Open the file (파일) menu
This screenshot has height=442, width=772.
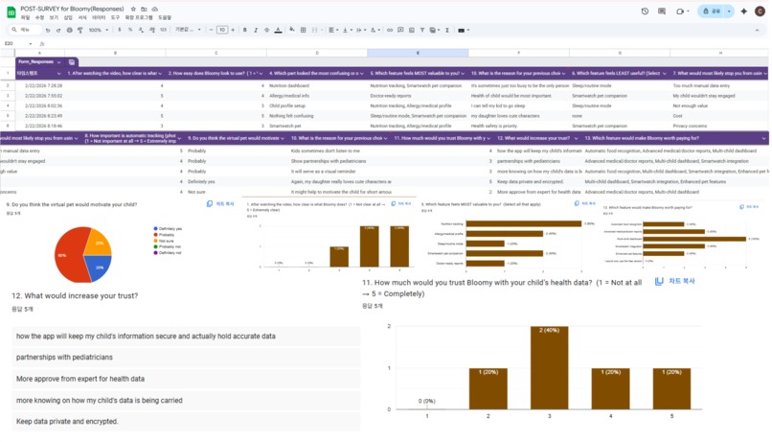(25, 18)
